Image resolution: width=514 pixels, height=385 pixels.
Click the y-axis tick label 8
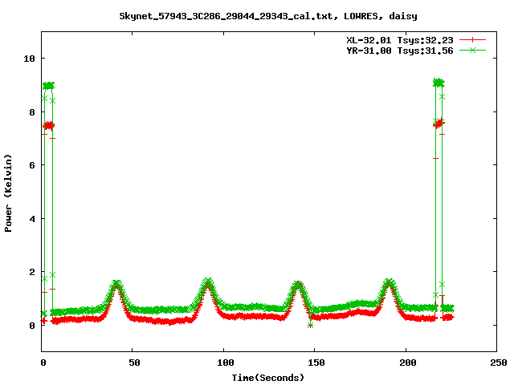pyautogui.click(x=32, y=112)
